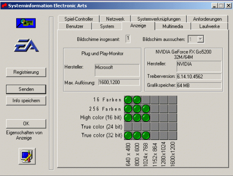Click green dot for True color 32 bit at 640 x 480
This screenshot has width=233, height=176.
(128, 136)
